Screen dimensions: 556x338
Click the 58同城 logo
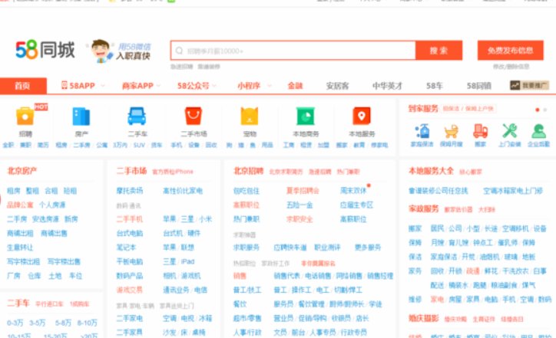click(x=45, y=50)
